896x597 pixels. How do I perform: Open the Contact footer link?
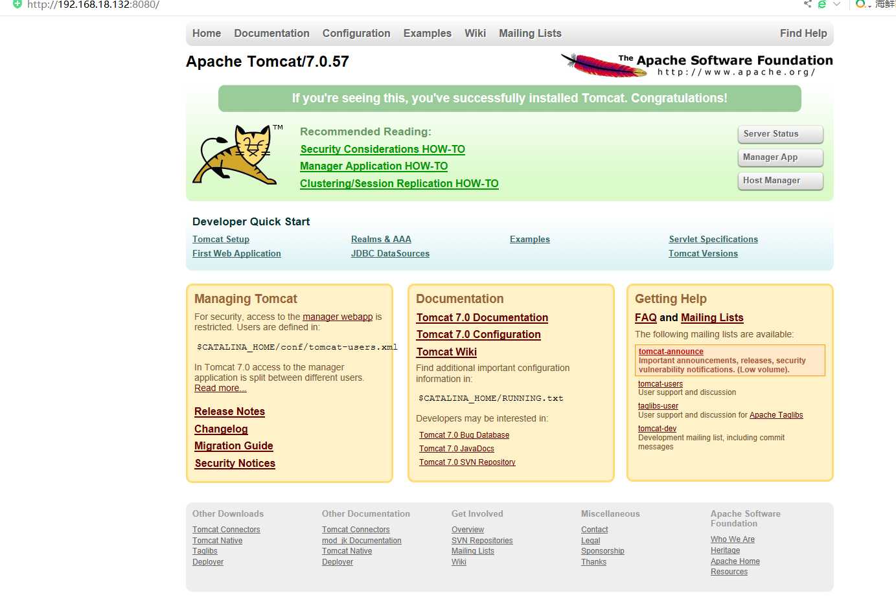595,530
